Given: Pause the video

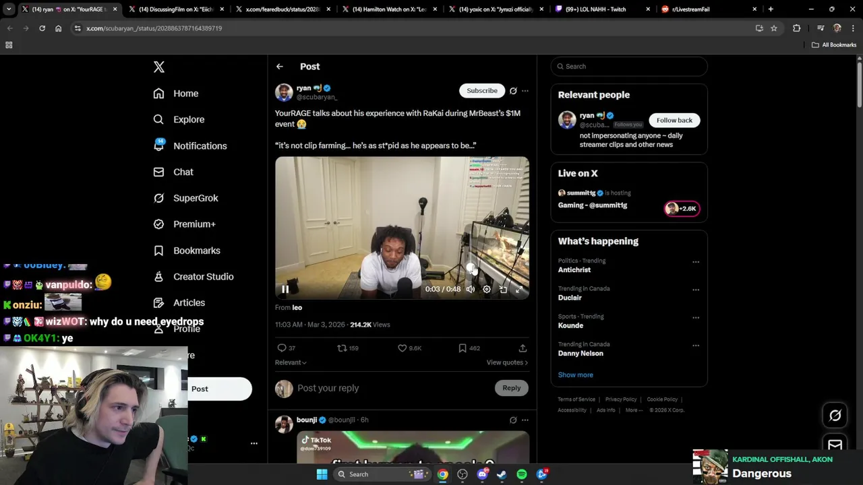Looking at the screenshot, I should tap(285, 290).
